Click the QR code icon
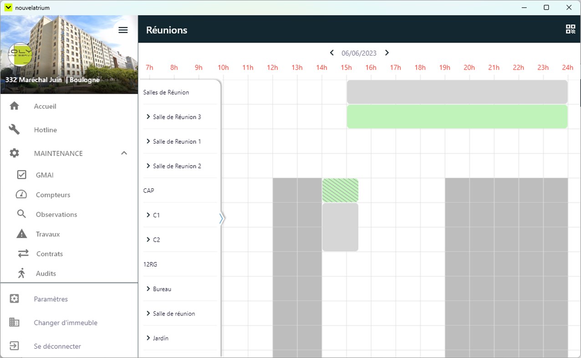This screenshot has width=581, height=358. 571,30
